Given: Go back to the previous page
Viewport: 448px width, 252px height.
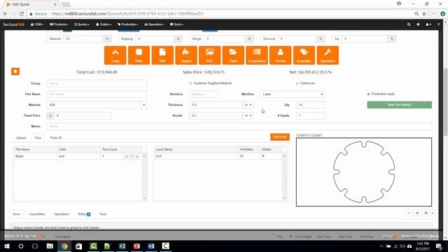Looking at the screenshot, I should click(x=6, y=14).
